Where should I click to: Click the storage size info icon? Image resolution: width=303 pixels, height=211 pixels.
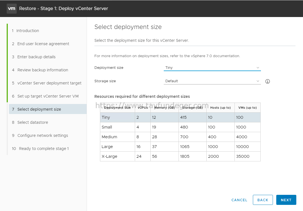[x=267, y=81]
